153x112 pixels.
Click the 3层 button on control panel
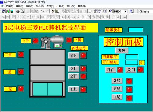(117, 81)
